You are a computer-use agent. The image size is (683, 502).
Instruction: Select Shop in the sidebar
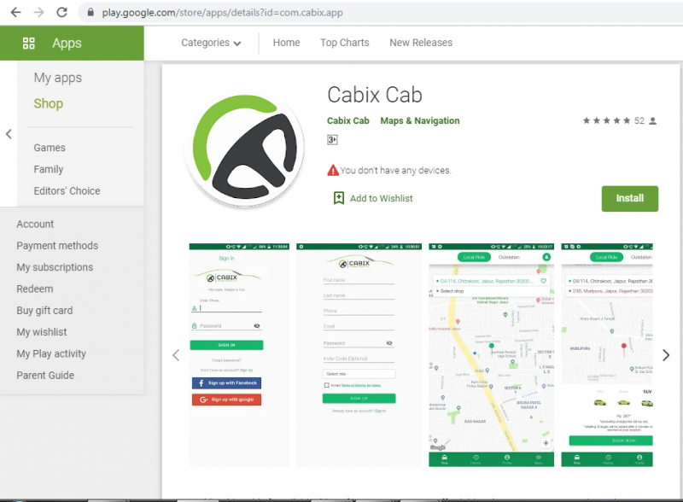pos(49,103)
